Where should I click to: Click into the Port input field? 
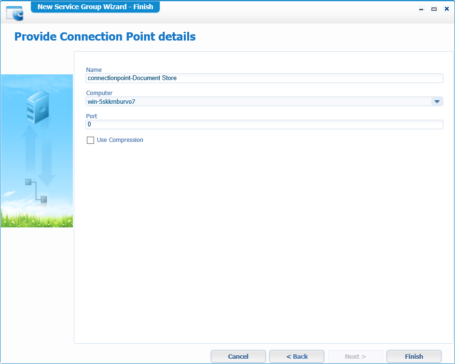[x=264, y=125]
